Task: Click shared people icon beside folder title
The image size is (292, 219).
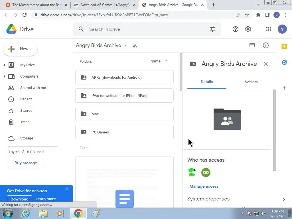Action: pos(135,46)
